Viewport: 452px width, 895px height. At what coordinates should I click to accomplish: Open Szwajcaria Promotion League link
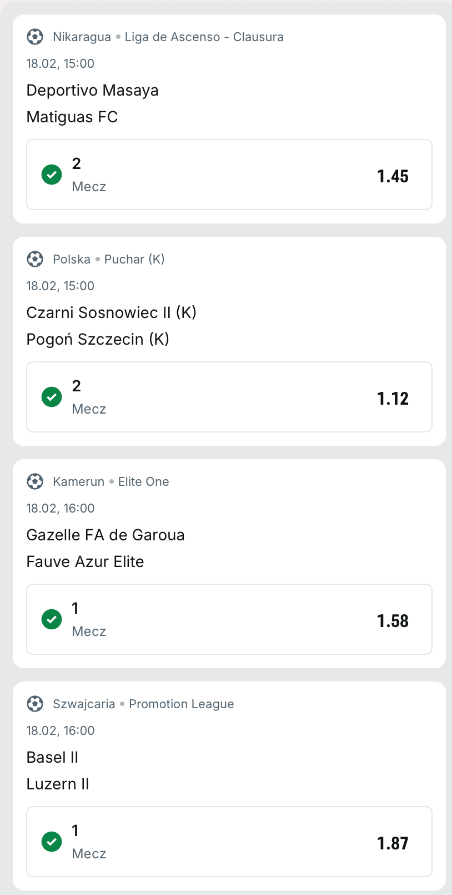[x=181, y=704]
